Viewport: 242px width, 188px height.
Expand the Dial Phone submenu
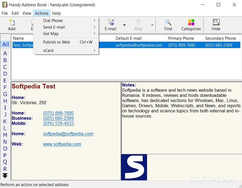tap(66, 21)
